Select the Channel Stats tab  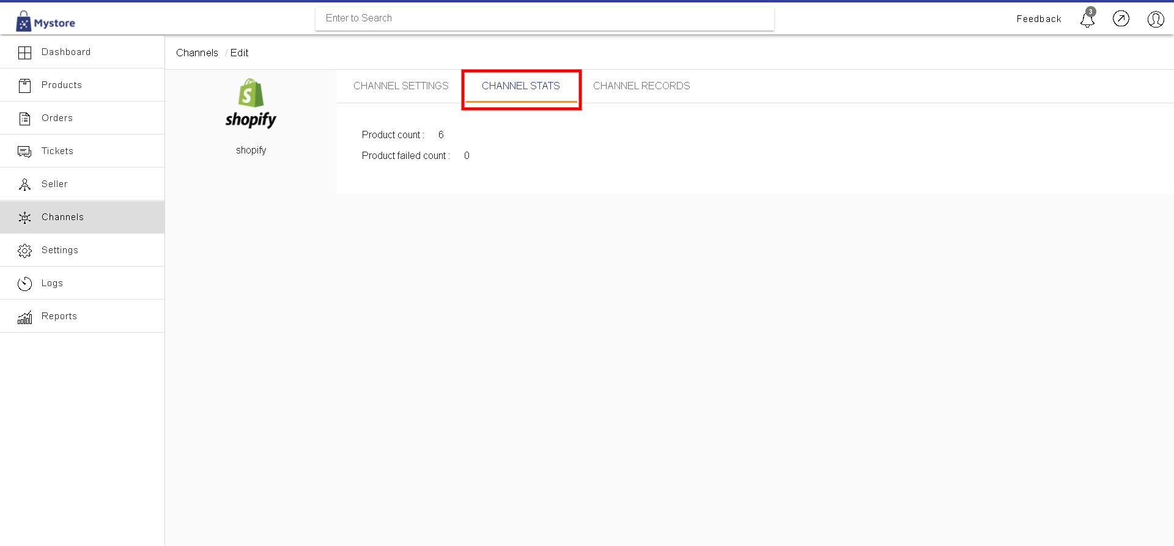(x=521, y=86)
